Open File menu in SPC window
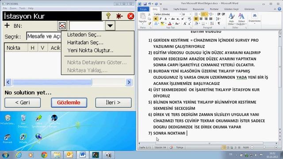The image size is (283, 159). click(x=5, y=8)
